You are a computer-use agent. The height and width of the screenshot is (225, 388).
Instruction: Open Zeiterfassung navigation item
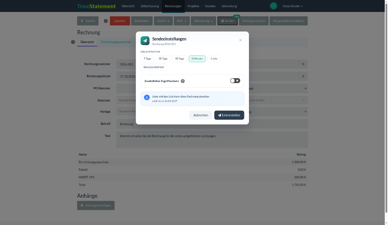coord(150,6)
